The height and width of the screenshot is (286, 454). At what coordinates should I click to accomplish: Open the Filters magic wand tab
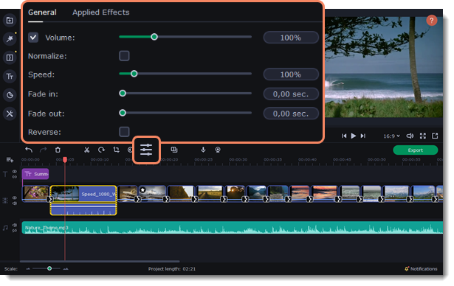coord(10,39)
